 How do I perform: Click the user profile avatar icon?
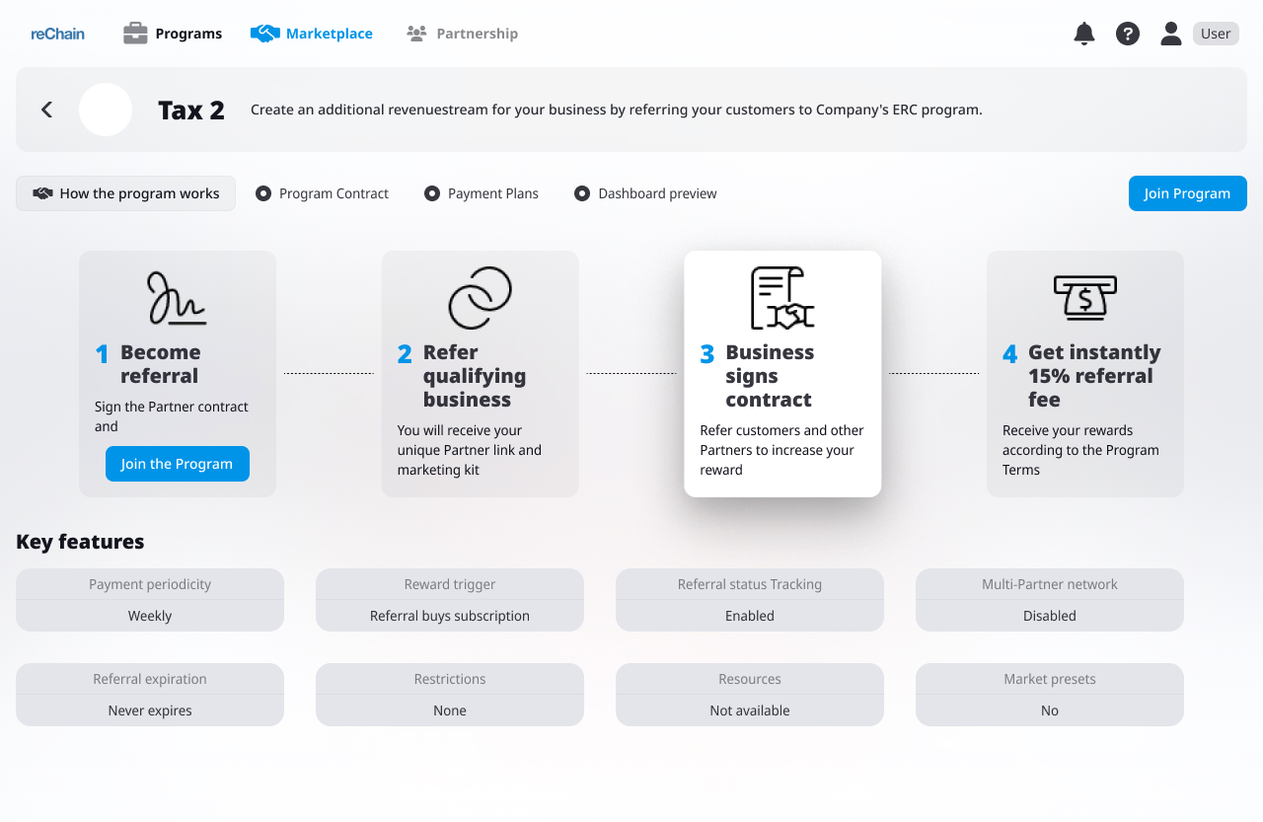coord(1170,34)
